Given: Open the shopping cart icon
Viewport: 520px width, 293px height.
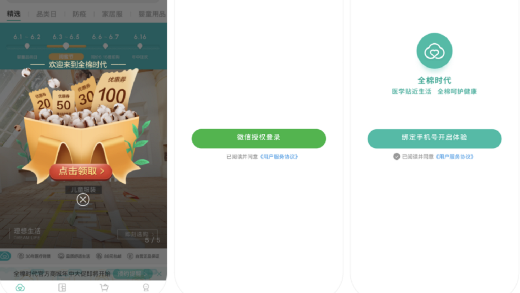Looking at the screenshot, I should 104,288.
